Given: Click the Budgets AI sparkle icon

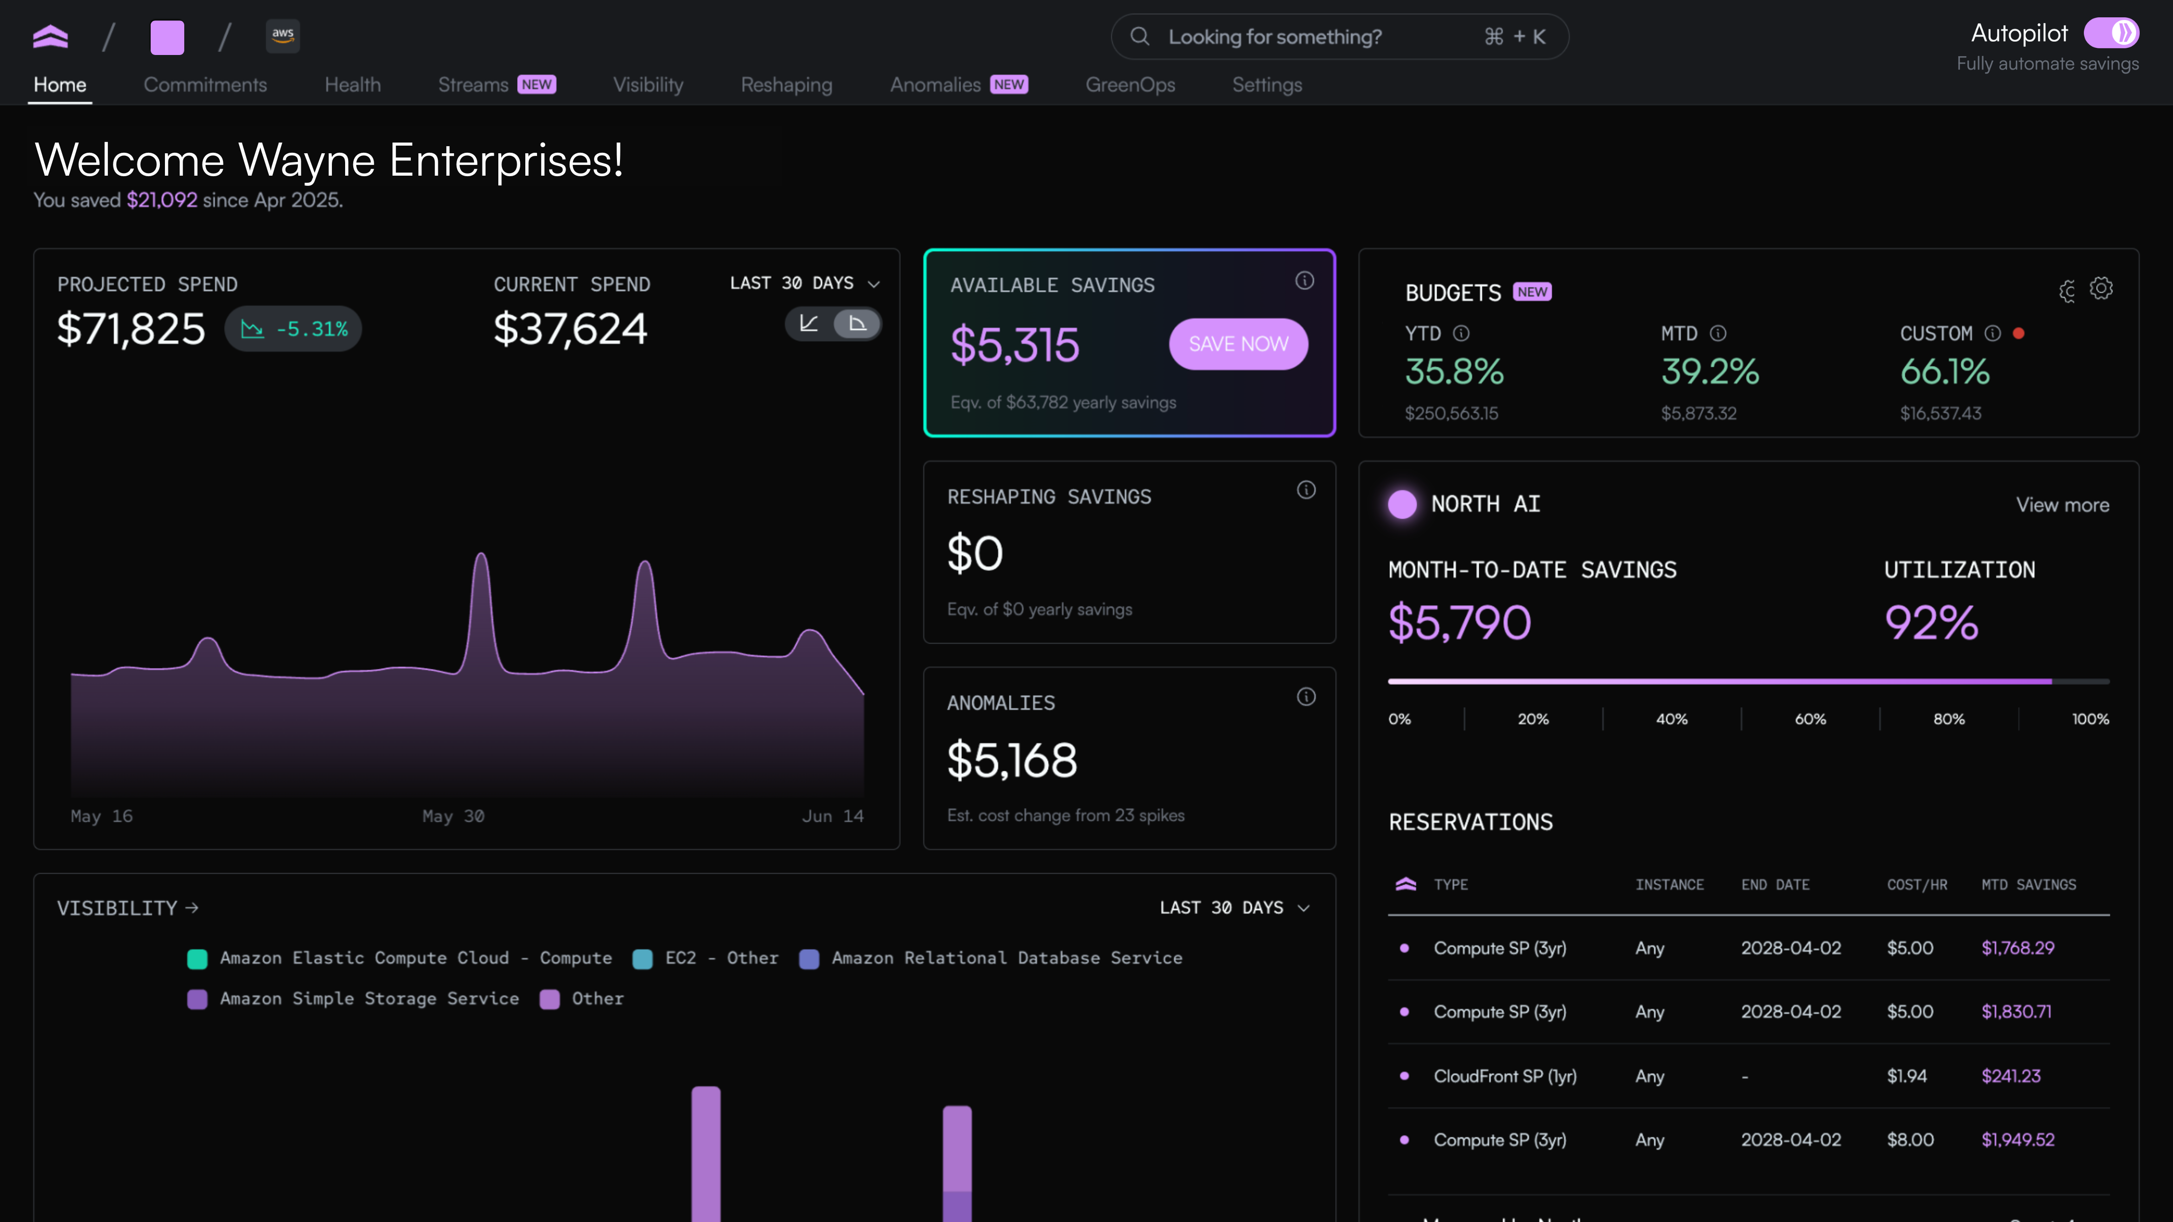Looking at the screenshot, I should (x=2067, y=291).
